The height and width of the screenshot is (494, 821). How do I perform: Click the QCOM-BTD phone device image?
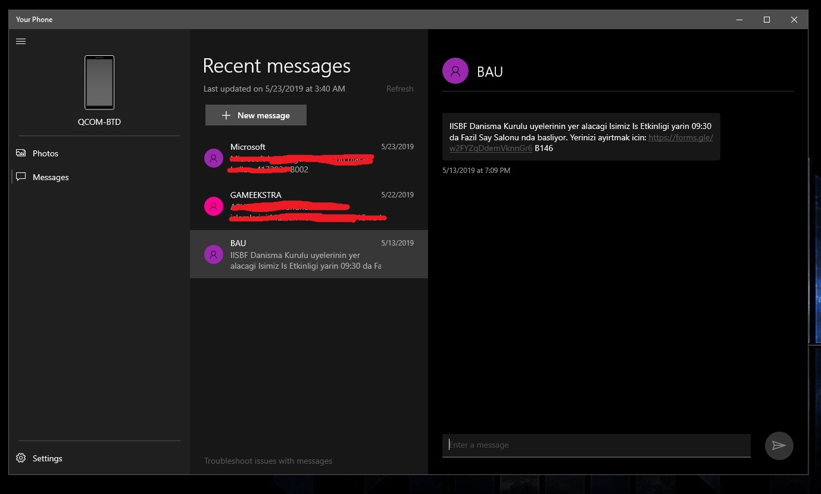click(99, 83)
